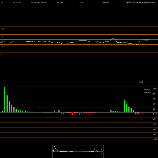Screen dimensions: 158x158
Task: Click the RSI line peak near 70 level
Action: pyautogui.click(x=113, y=38)
